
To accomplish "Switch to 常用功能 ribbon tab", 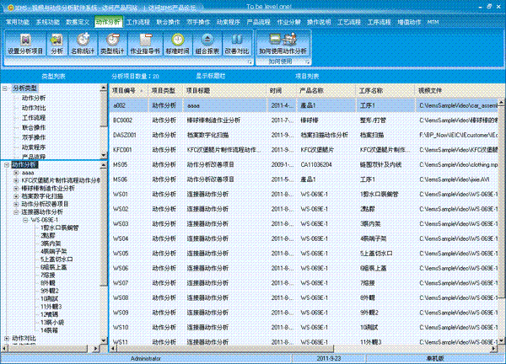I will point(18,22).
